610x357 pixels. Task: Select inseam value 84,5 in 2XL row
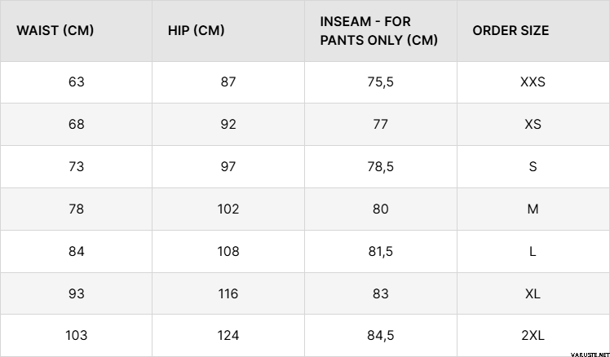pyautogui.click(x=381, y=335)
